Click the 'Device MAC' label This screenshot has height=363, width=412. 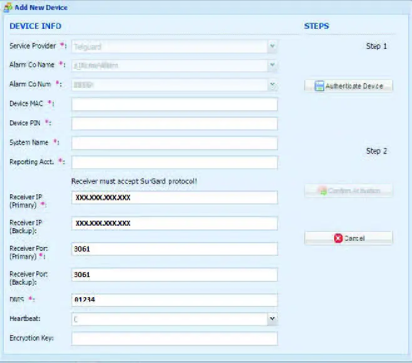coord(26,103)
